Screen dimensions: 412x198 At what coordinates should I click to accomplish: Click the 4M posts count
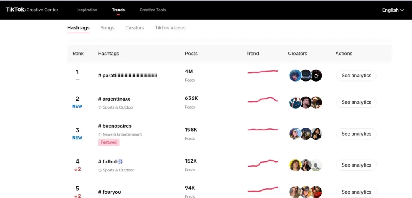189,72
